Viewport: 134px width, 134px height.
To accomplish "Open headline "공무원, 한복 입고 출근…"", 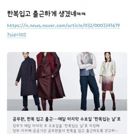I will click(x=67, y=119).
